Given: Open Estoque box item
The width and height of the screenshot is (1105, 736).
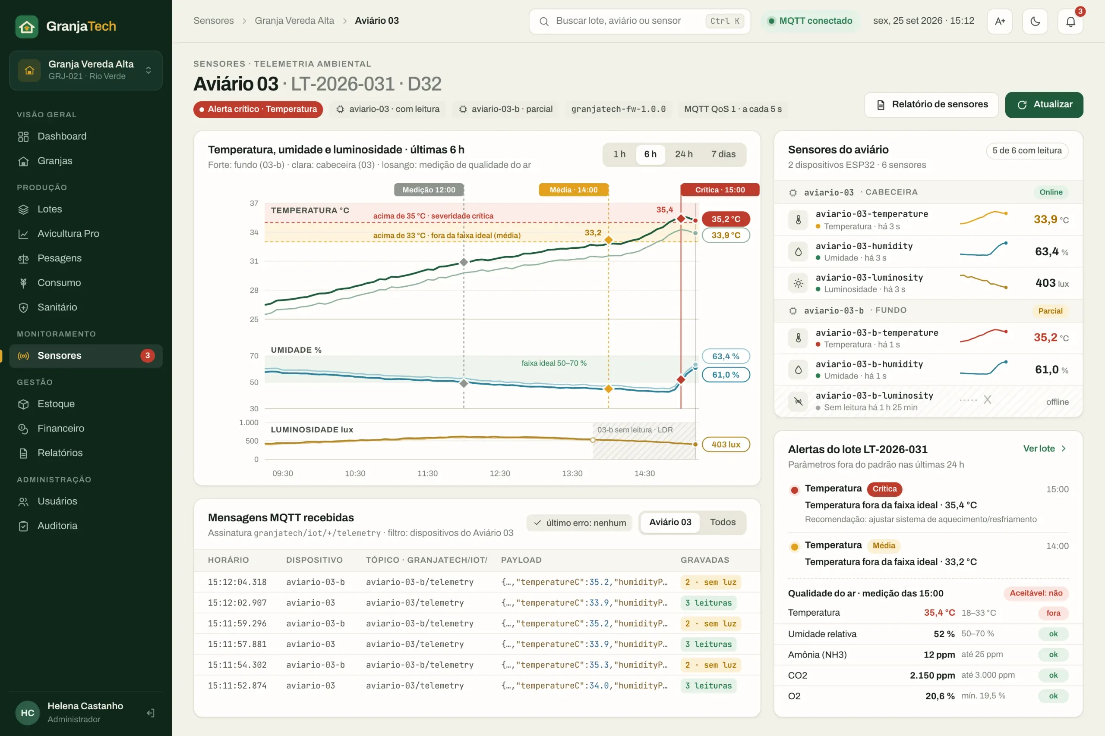Looking at the screenshot, I should point(86,404).
